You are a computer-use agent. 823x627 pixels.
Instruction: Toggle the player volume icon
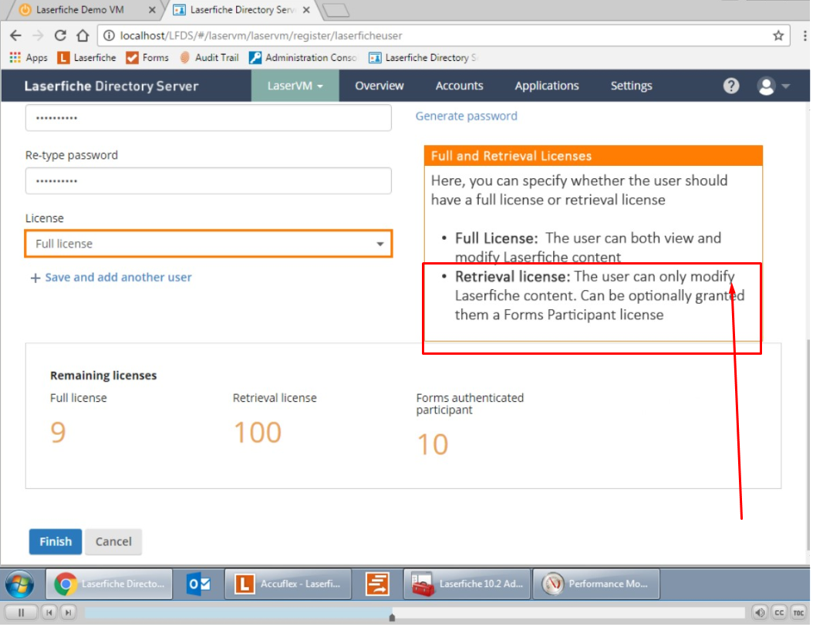pos(760,613)
